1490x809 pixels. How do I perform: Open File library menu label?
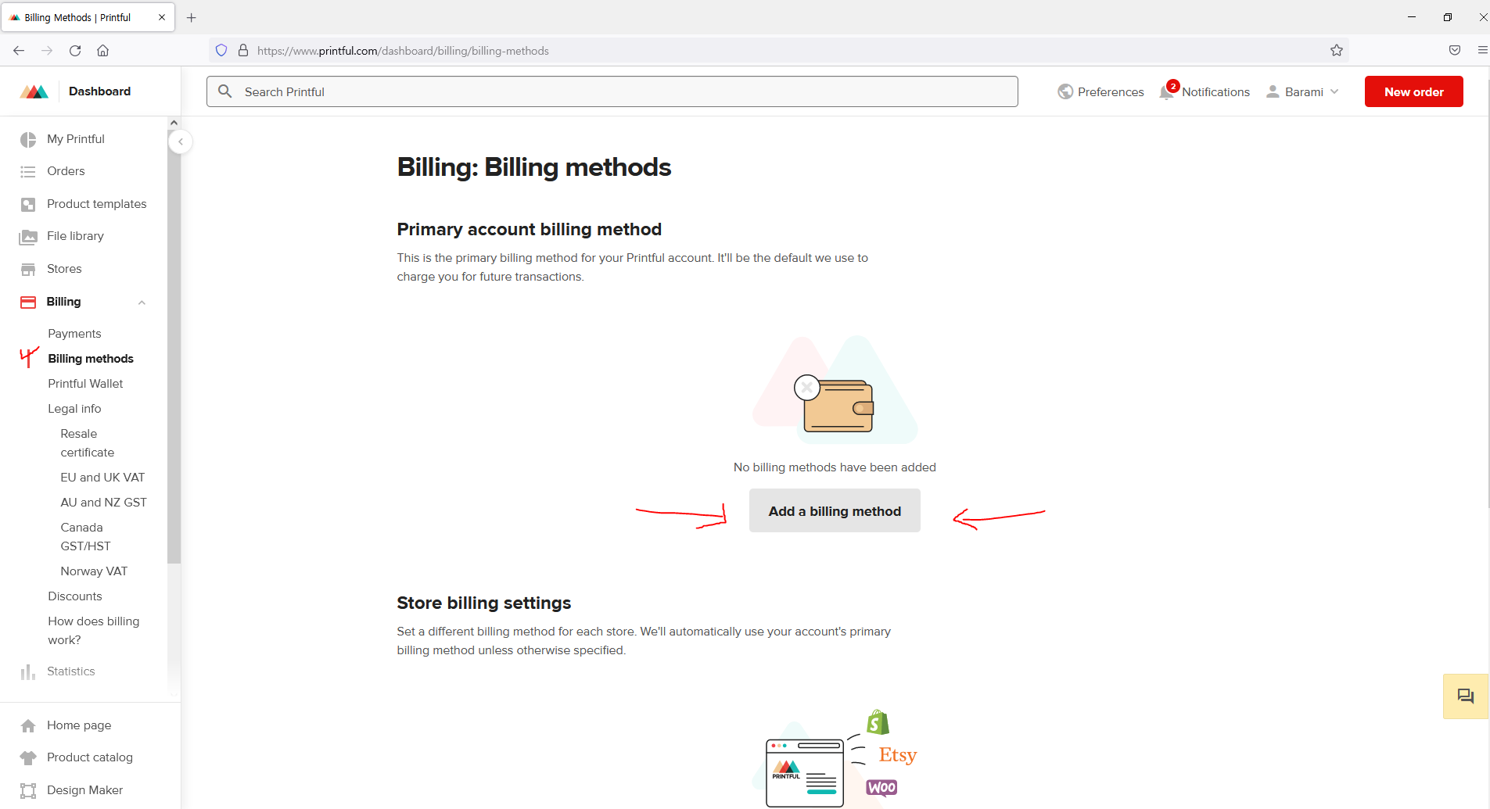75,236
